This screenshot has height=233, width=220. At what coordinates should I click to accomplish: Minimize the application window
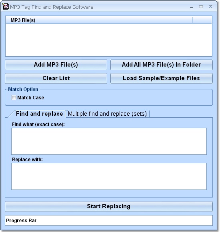pos(192,7)
